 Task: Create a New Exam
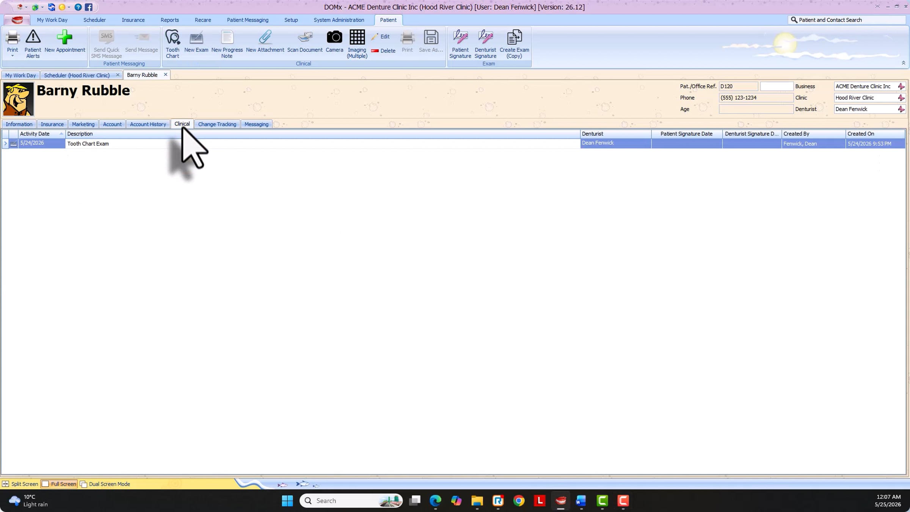(x=196, y=41)
